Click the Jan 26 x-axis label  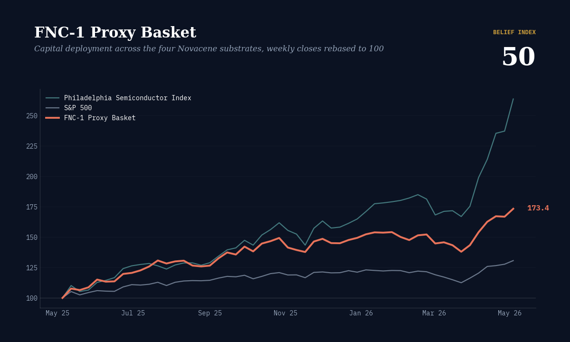[361, 313]
